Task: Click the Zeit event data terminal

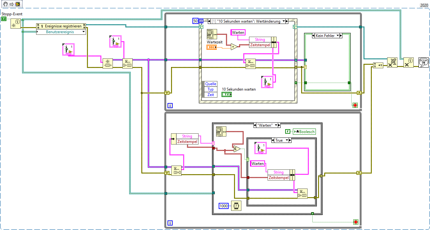Action: [211, 95]
